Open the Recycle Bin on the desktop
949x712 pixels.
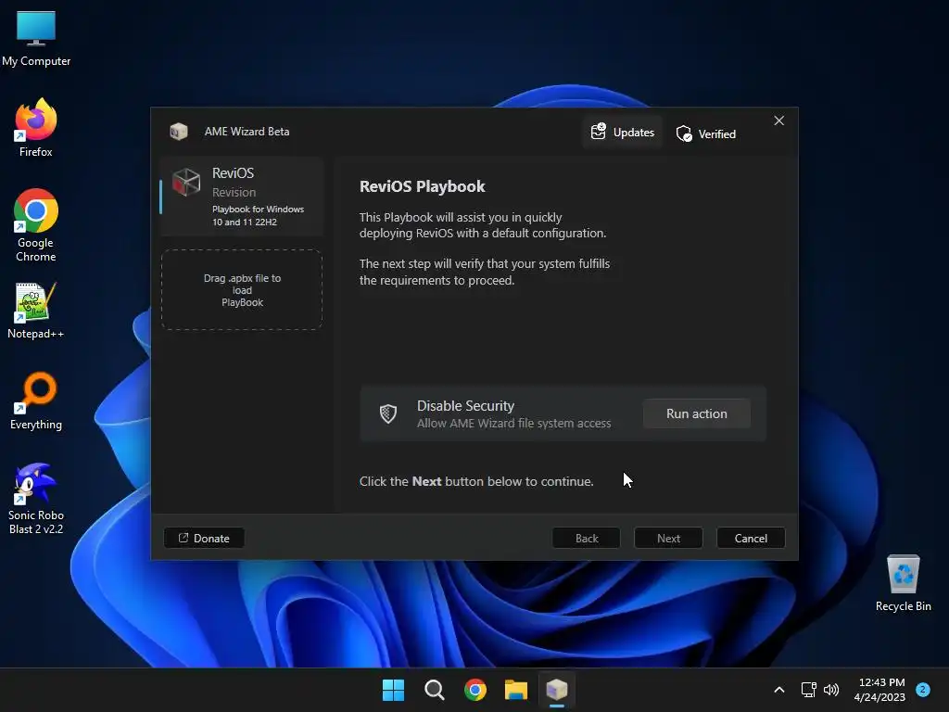pyautogui.click(x=903, y=582)
